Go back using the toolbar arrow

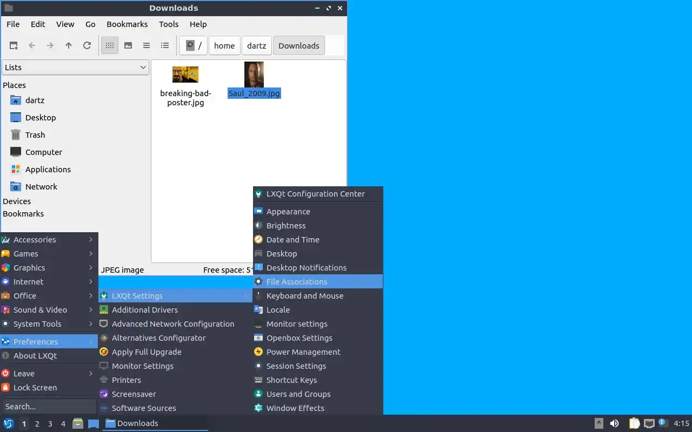pos(32,46)
